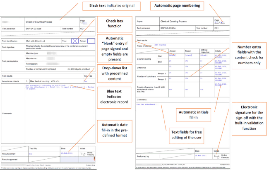
Task: Click the Results comply date field
Action: [67, 153]
